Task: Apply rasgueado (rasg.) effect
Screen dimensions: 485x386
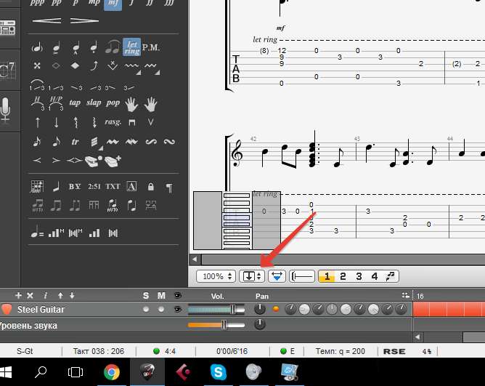Action: click(113, 122)
